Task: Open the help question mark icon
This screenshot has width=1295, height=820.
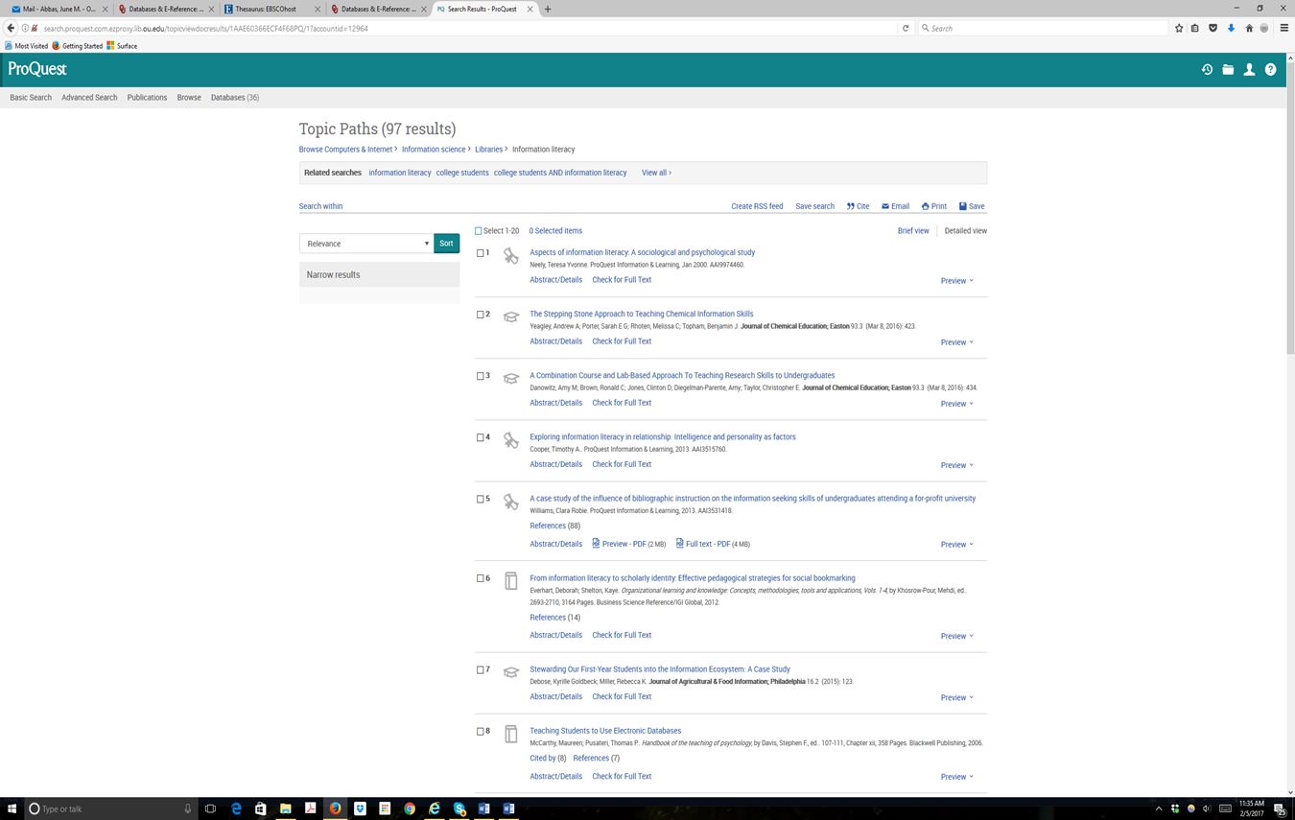Action: (1270, 70)
